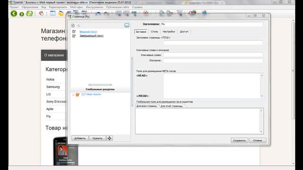
Task: Open the Мой офис menu
Action: coord(76,7)
